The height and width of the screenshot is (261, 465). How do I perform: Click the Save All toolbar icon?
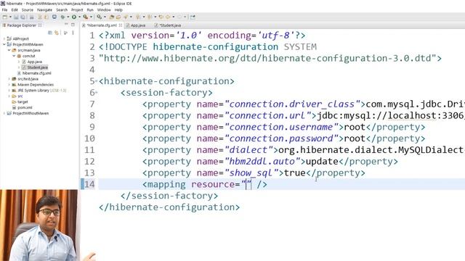23,17
